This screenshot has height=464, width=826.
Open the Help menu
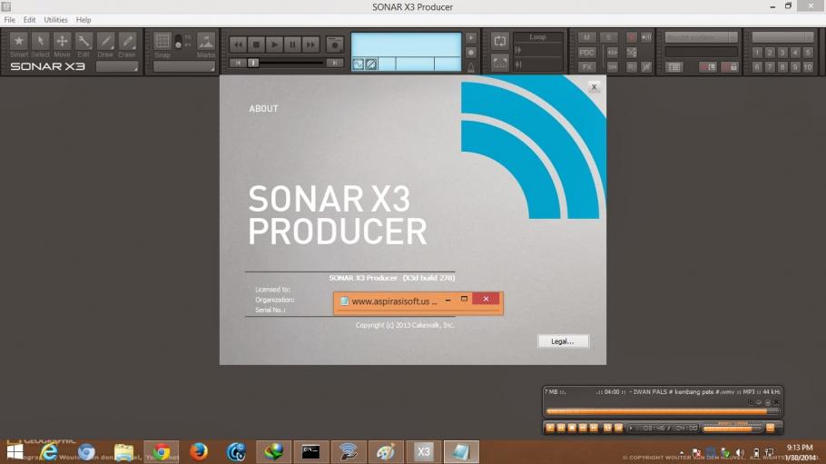coord(84,19)
